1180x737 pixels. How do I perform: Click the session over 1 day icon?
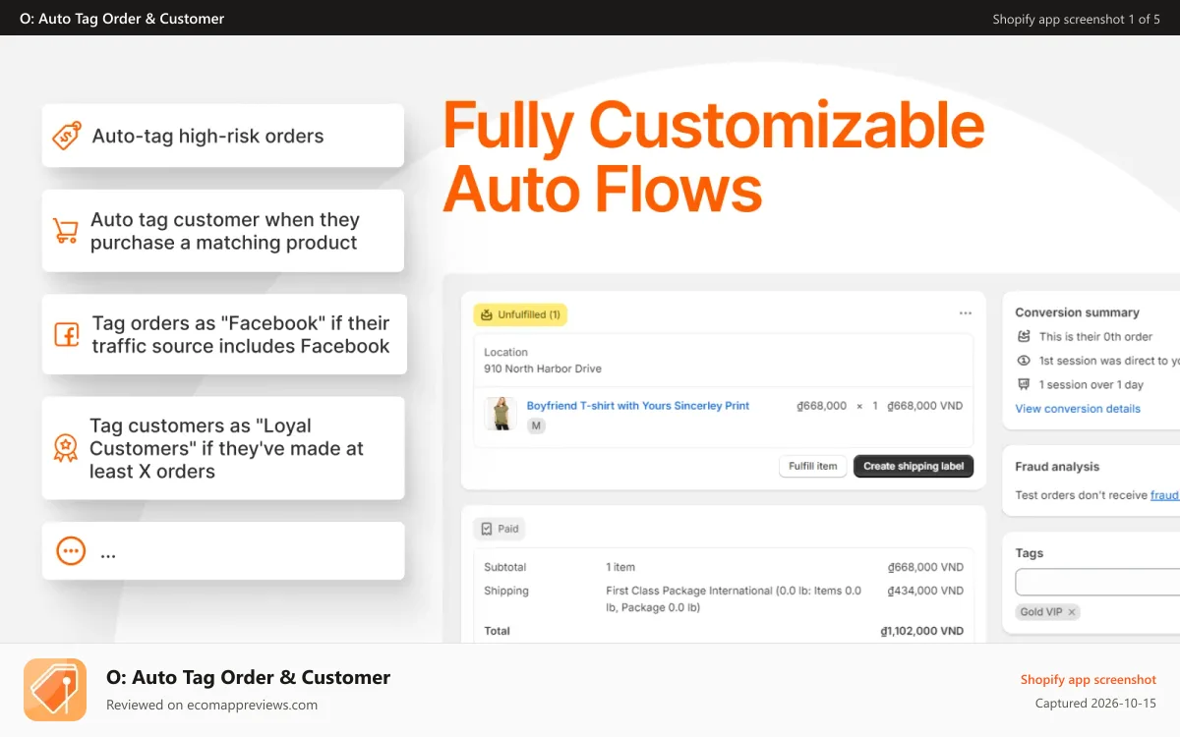coord(1024,384)
